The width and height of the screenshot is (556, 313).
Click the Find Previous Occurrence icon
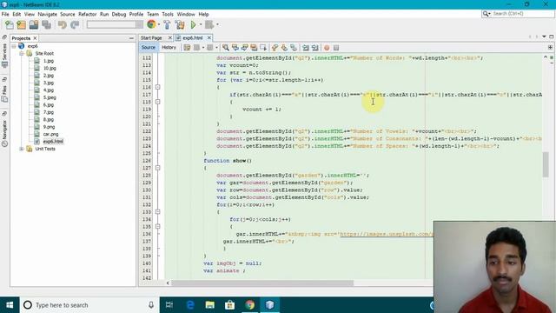(235, 48)
